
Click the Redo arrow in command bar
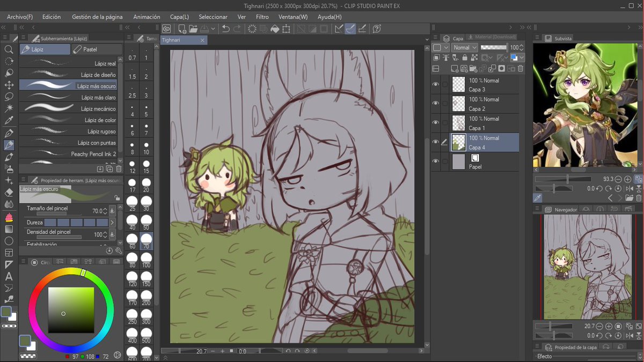[237, 28]
